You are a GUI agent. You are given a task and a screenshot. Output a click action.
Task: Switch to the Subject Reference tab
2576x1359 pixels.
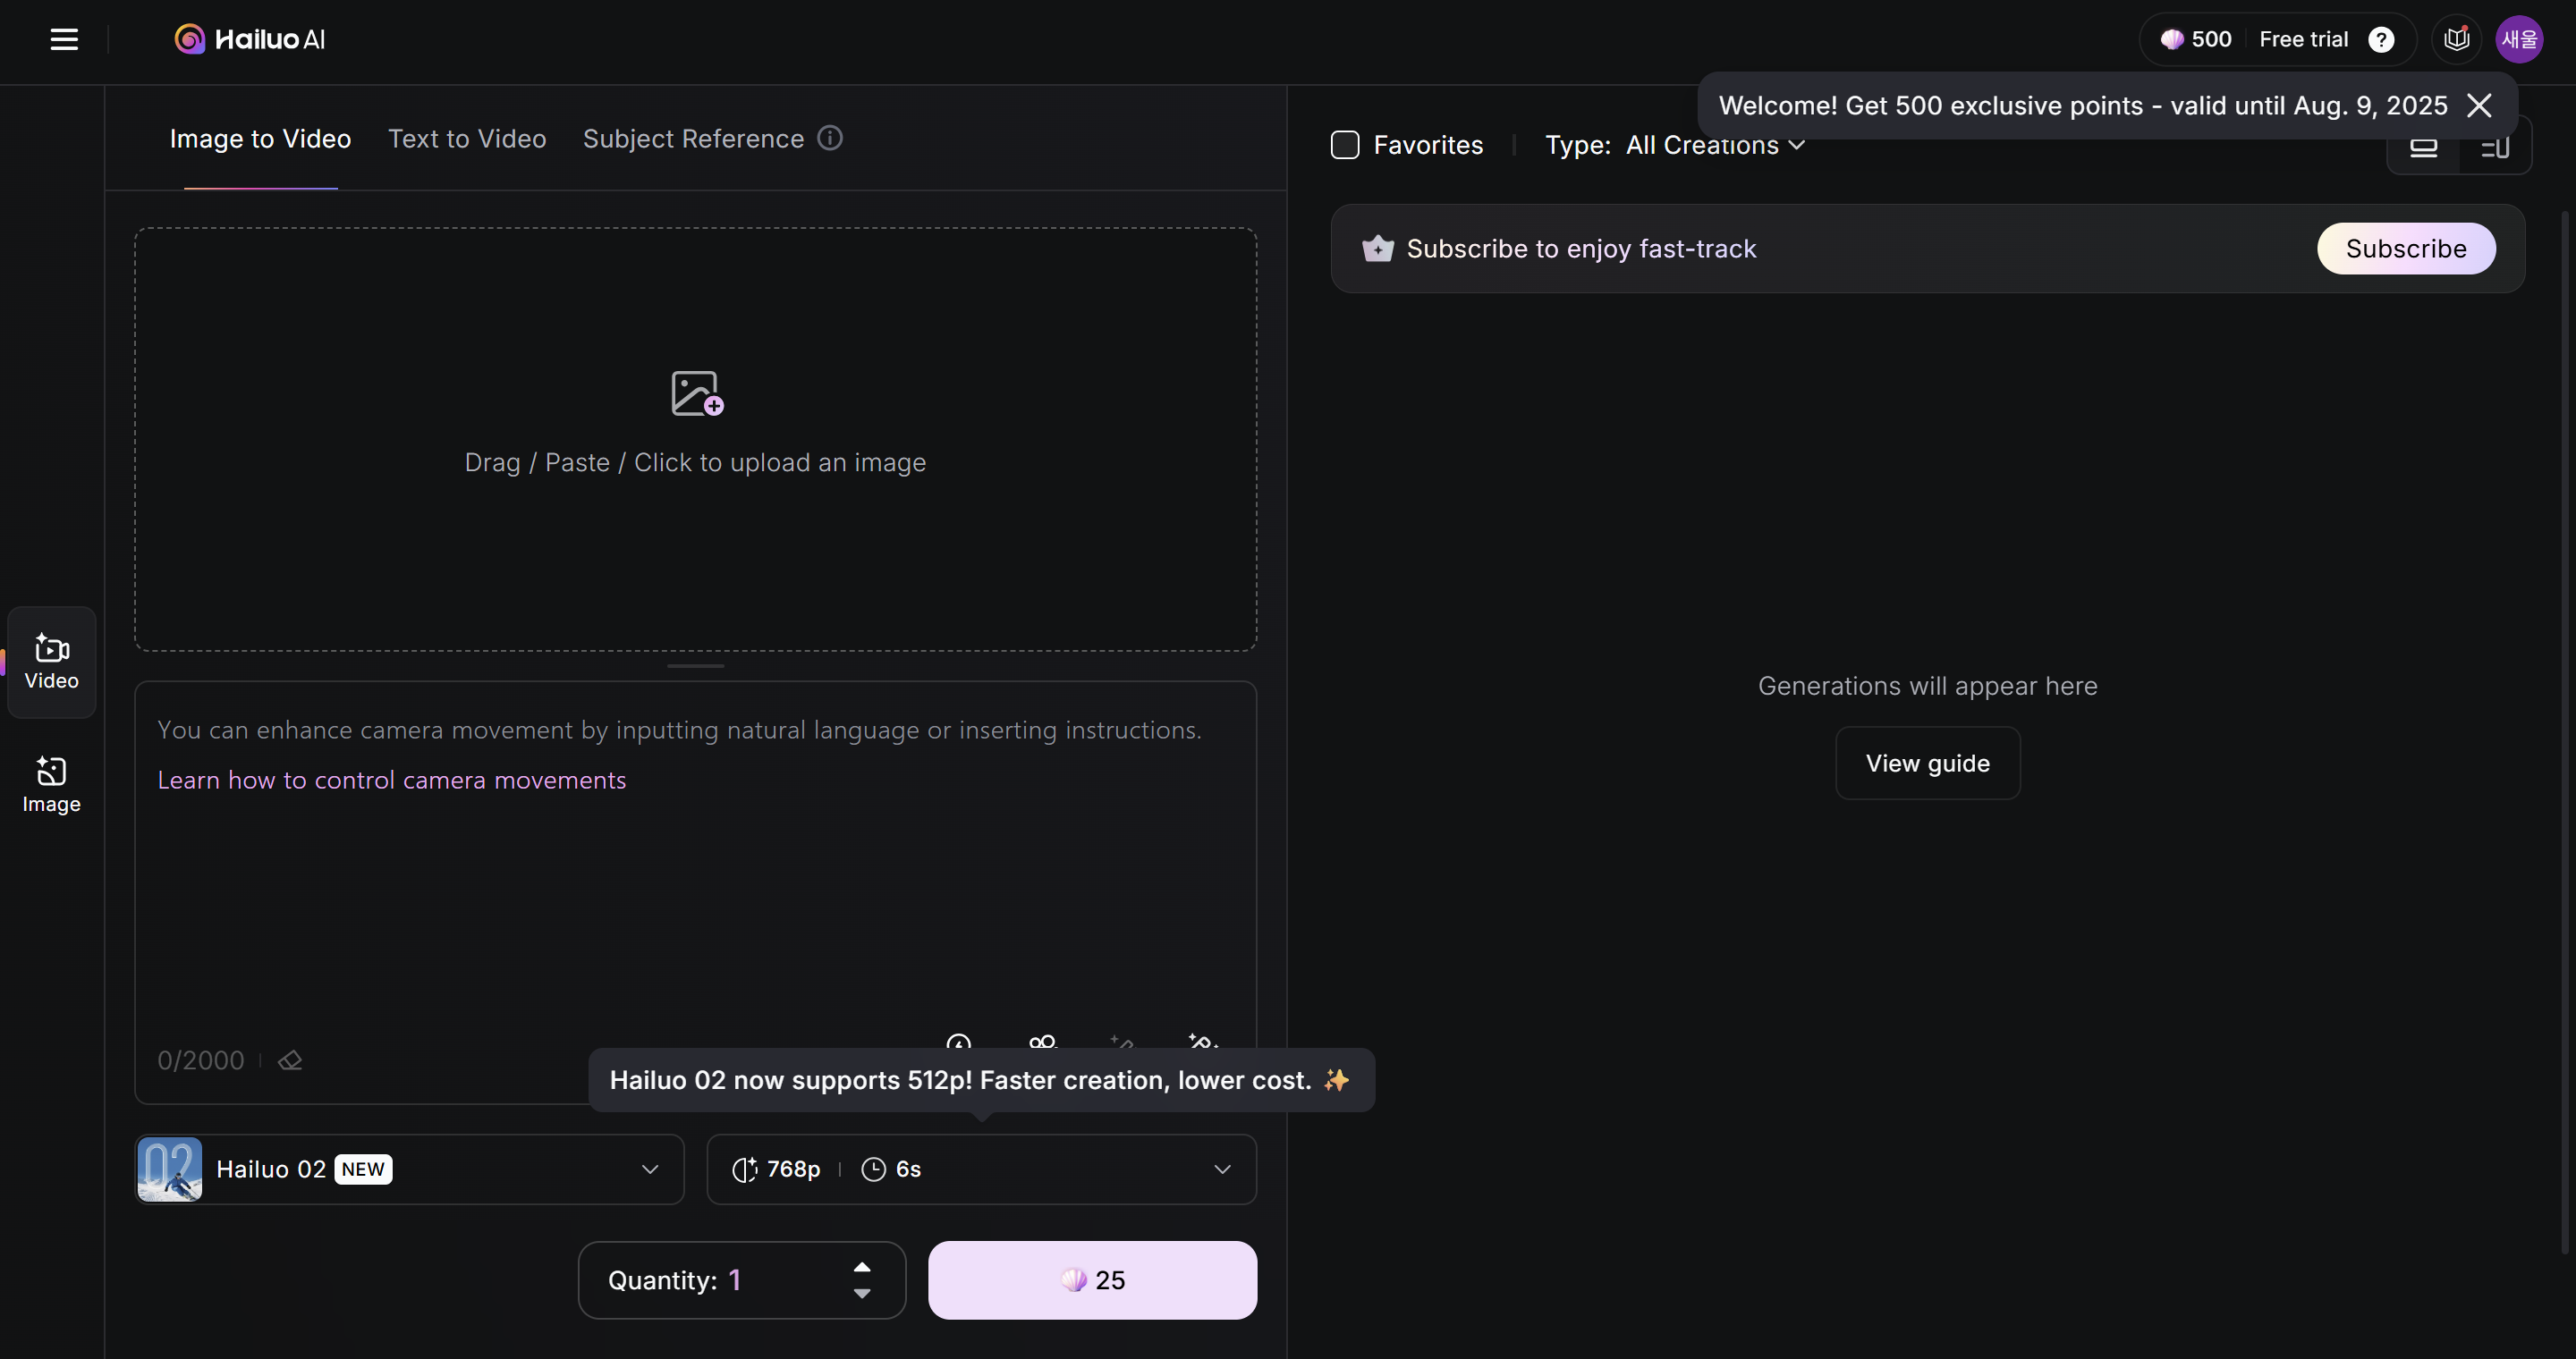click(x=693, y=139)
